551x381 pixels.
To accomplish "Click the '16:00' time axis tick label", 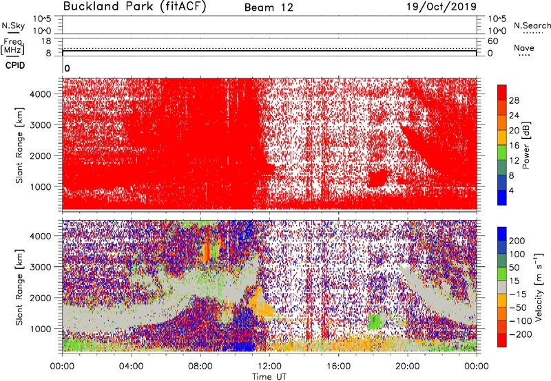I will tap(338, 367).
